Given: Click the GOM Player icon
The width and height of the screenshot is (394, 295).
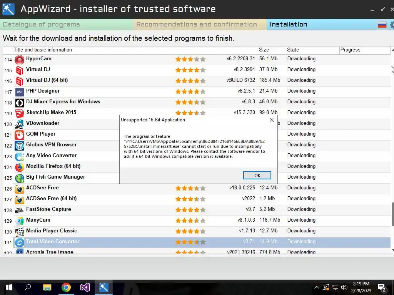Looking at the screenshot, I should (19, 135).
